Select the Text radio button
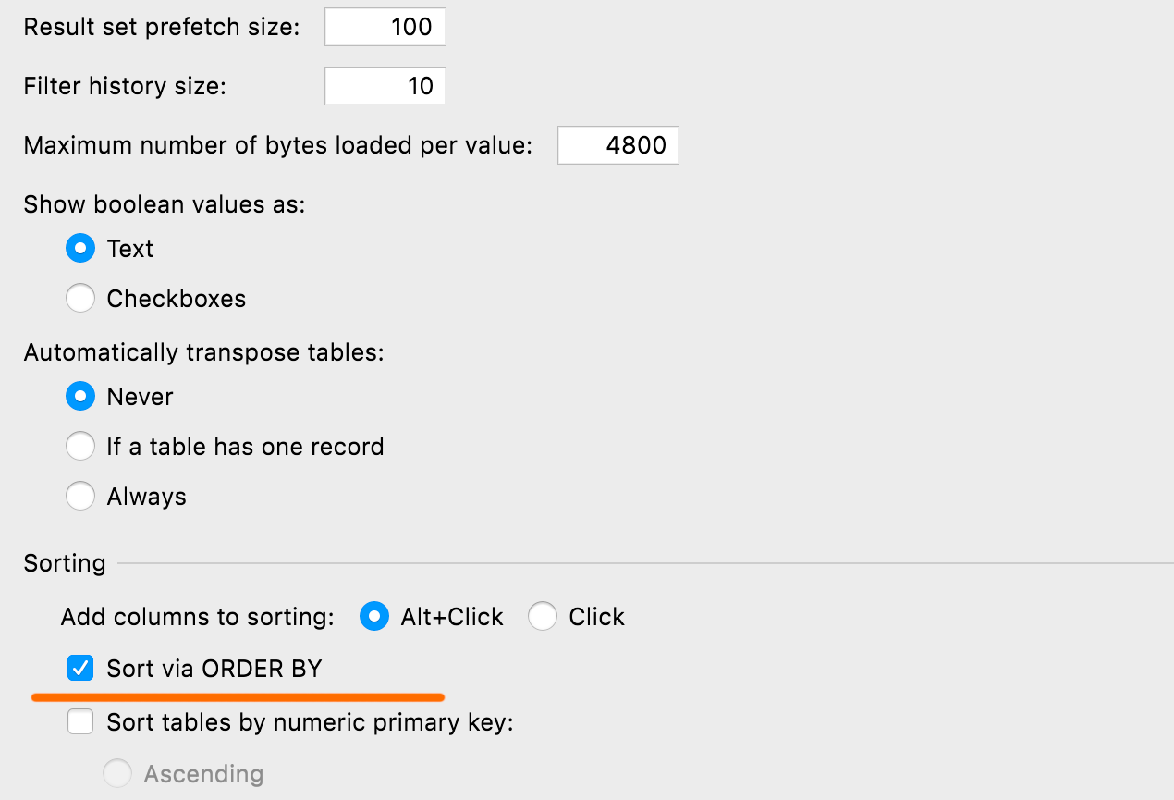This screenshot has width=1174, height=800. (81, 249)
